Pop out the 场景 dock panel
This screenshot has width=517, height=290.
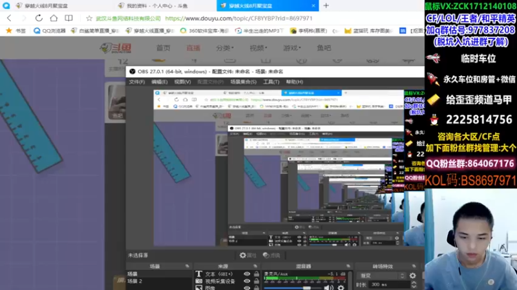187,266
